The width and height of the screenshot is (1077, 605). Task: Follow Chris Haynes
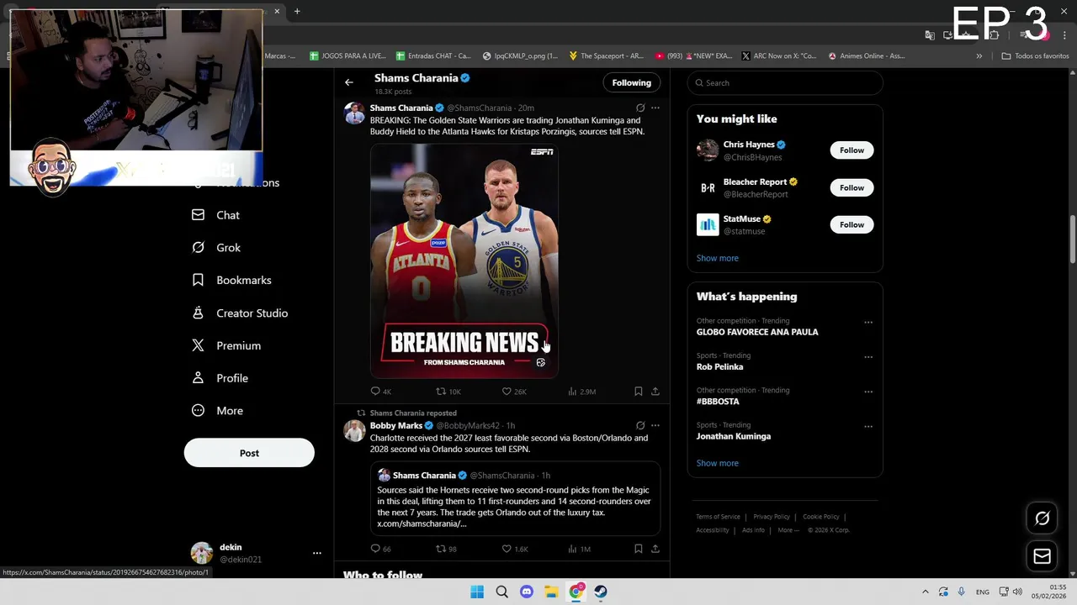[852, 150]
